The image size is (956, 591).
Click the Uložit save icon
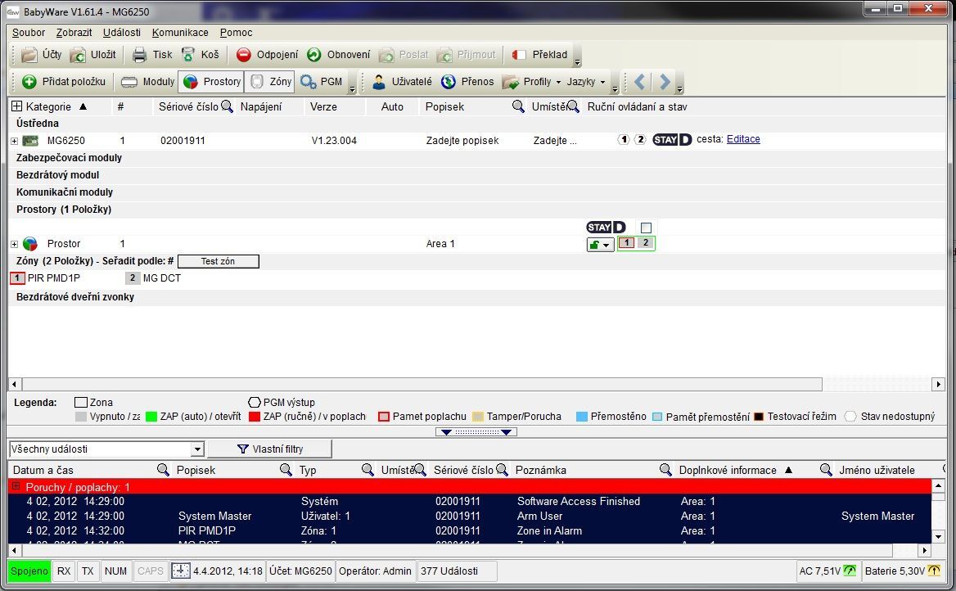point(78,55)
